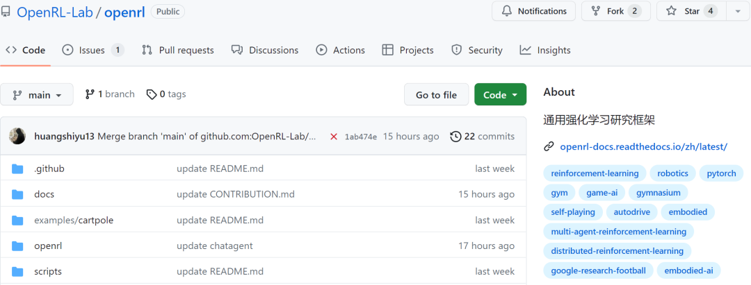Select the reinforcement-learning topic tag
Viewport: 751px width, 285px height.
(595, 173)
